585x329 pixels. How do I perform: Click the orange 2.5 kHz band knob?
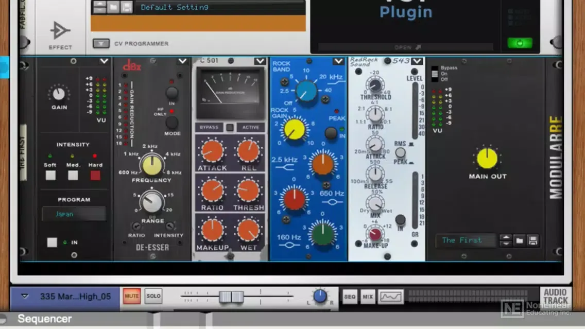click(x=323, y=164)
